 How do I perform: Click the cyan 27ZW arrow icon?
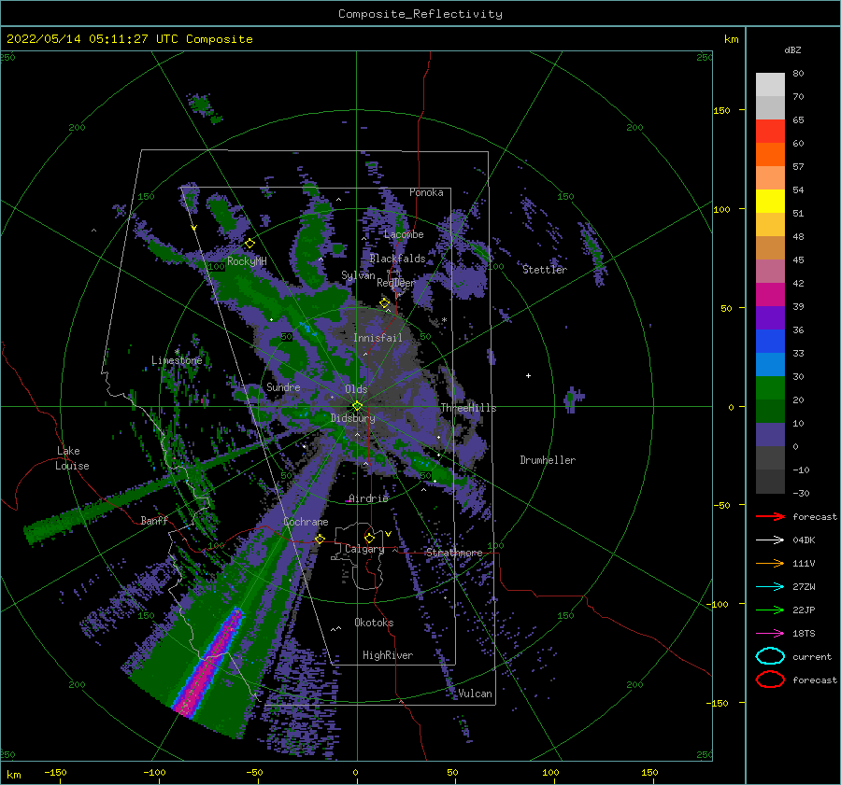coord(770,587)
